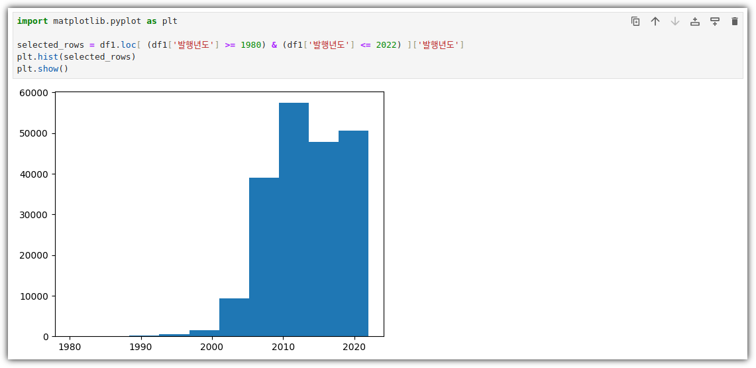Viewport: 756px width, 368px height.
Task: Click the plt.hist(selected_rows) line
Action: [76, 57]
